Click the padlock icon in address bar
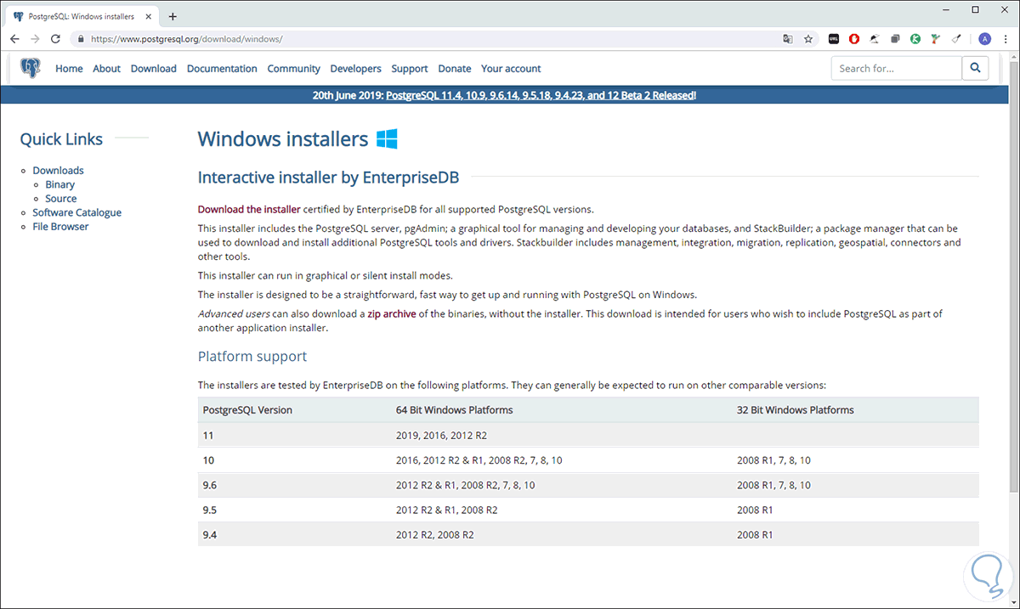The width and height of the screenshot is (1020, 609). coord(81,38)
